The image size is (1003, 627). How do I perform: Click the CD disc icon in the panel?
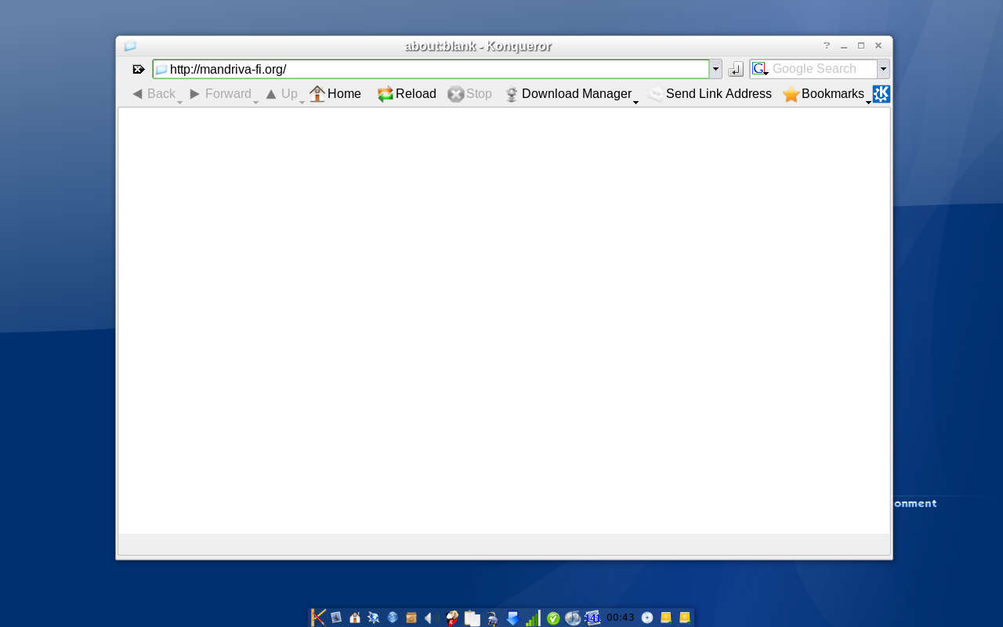coord(647,618)
